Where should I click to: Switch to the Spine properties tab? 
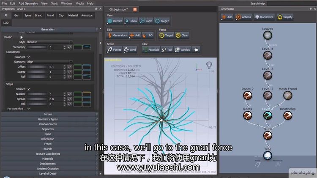[x=28, y=15]
